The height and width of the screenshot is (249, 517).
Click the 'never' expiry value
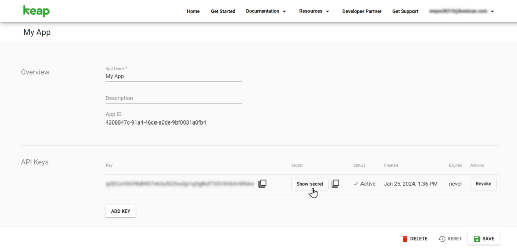[x=456, y=184]
